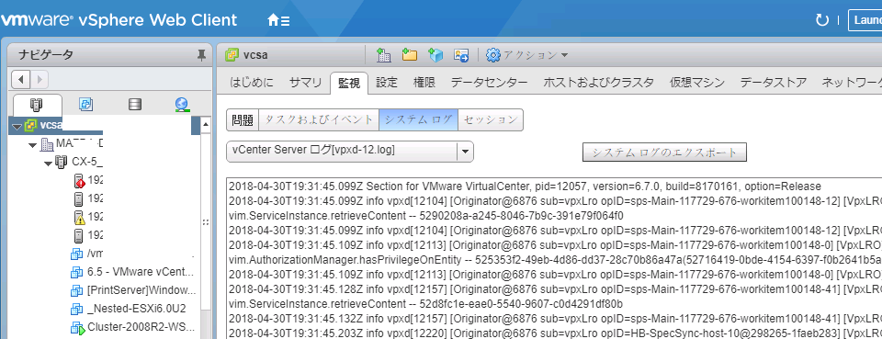Go forward with navigator history arrow
The image size is (882, 339).
click(40, 79)
